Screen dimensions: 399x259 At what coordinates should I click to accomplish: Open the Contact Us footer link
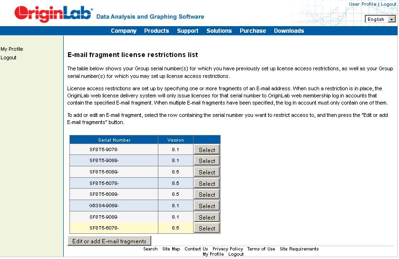(196, 249)
